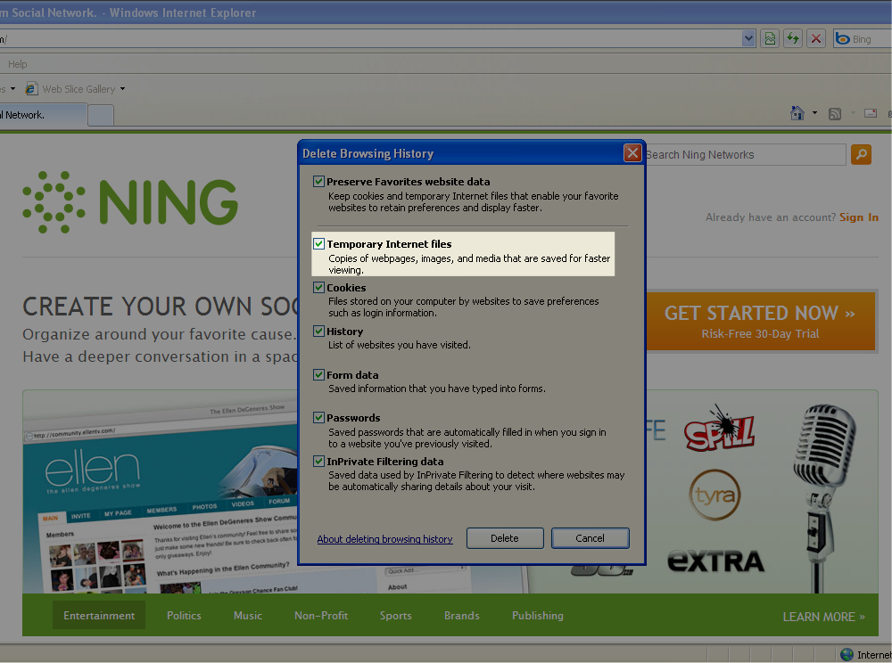
Task: Toggle the Temporary Internet files checkbox
Action: point(319,244)
